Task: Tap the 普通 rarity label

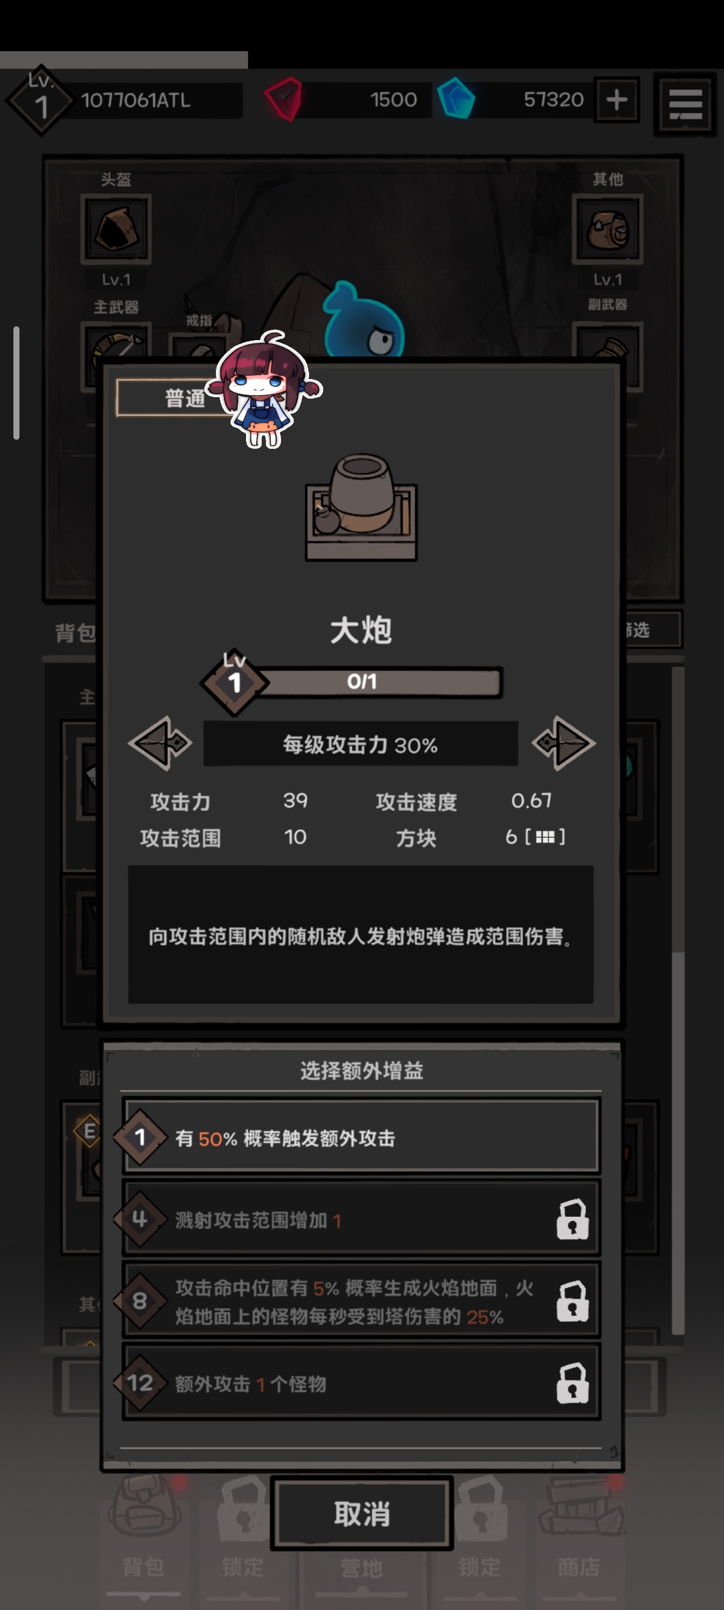Action: (x=184, y=398)
